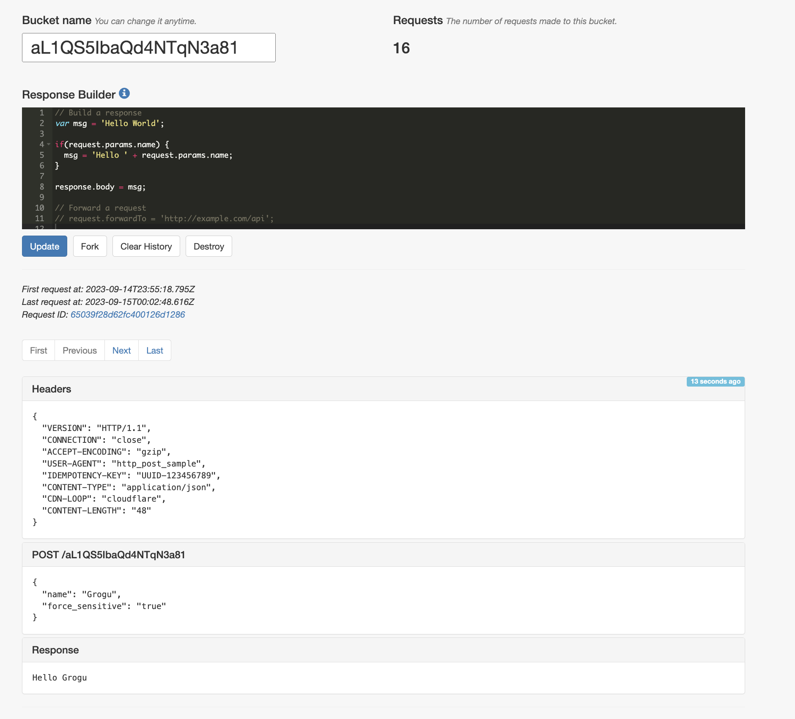Destroy this bucket
This screenshot has width=795, height=719.
click(208, 246)
